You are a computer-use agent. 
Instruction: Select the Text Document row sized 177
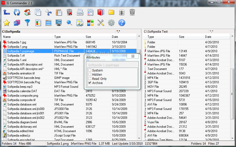coord(187,69)
